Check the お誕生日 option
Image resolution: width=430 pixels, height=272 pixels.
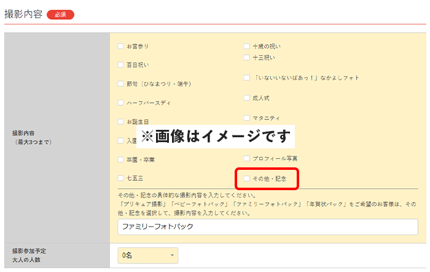tap(120, 122)
